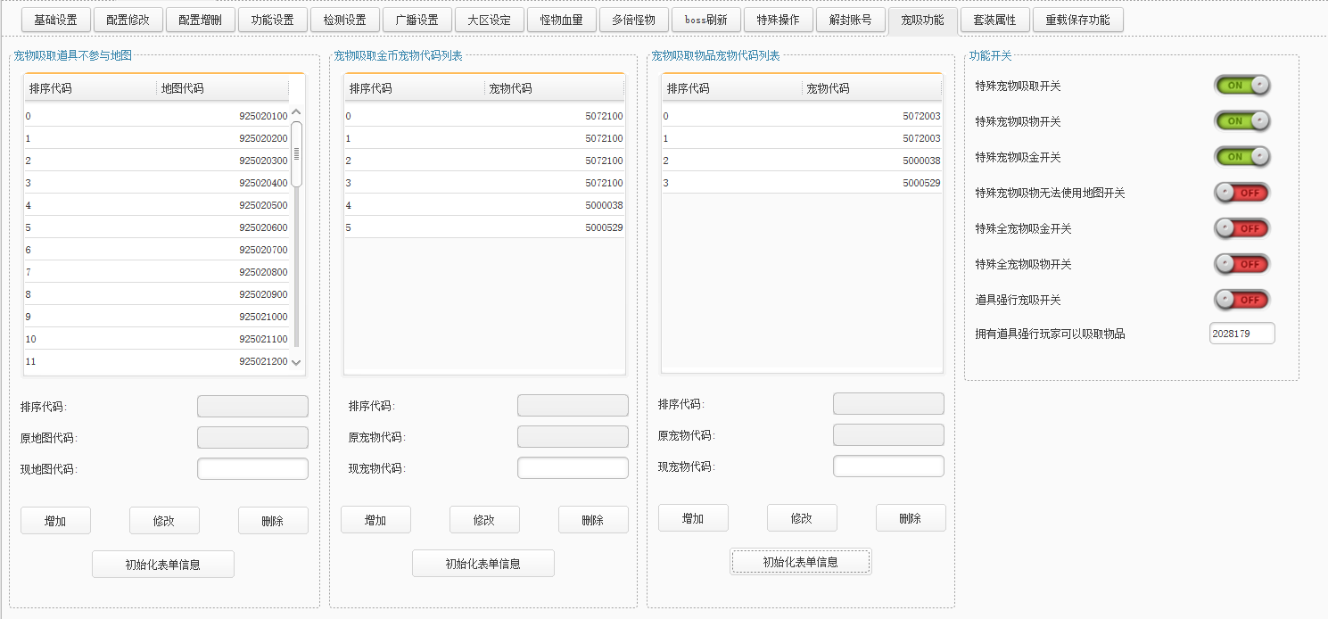Image resolution: width=1328 pixels, height=619 pixels.
Task: Select gold pet list row 4 with code 5000038
Action: click(x=484, y=205)
